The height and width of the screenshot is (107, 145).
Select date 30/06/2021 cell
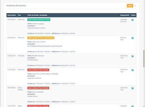12,19
